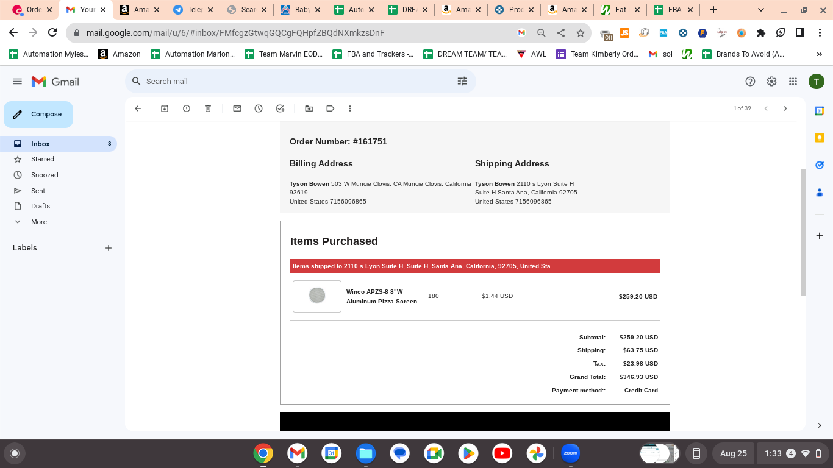The width and height of the screenshot is (833, 468).
Task: Open Chrome three-dot menu
Action: tap(820, 33)
